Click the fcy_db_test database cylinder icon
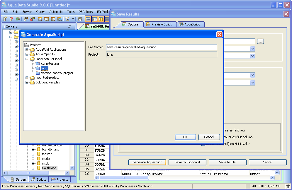The height and width of the screenshot is (190, 292). click(x=39, y=149)
